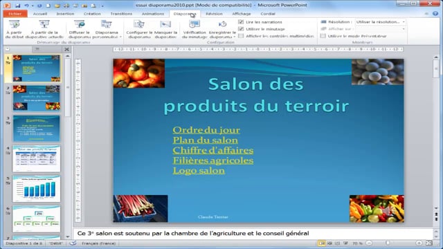Switch to Création tab
Screen dimensions: 443x249
click(92, 14)
